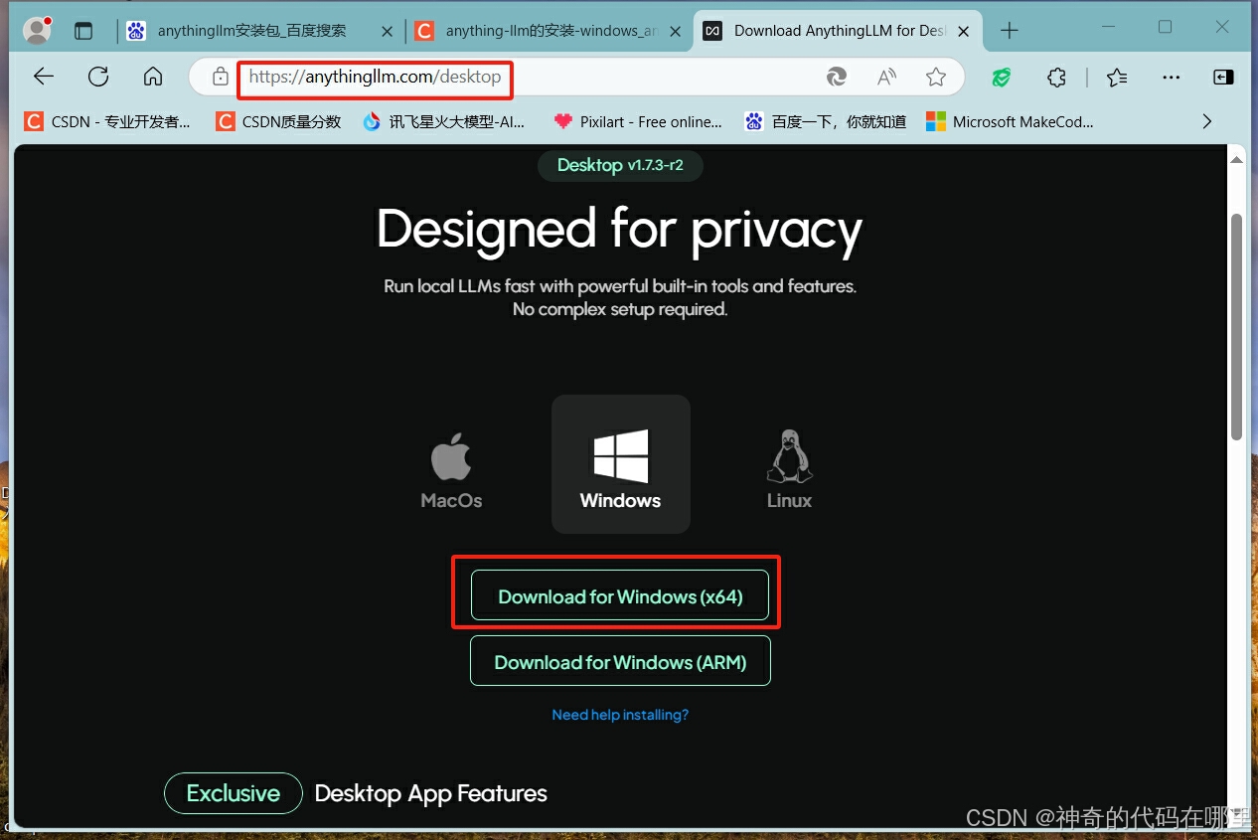Open CSDN - 专业开发者 bookmark
This screenshot has width=1258, height=840.
107,121
